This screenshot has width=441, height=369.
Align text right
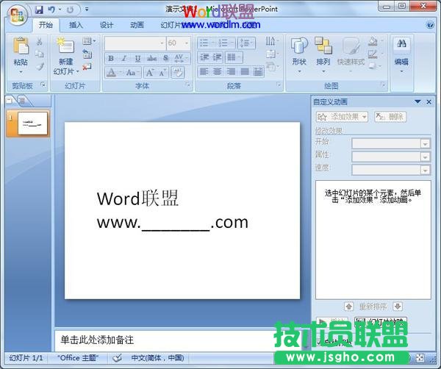coord(231,71)
